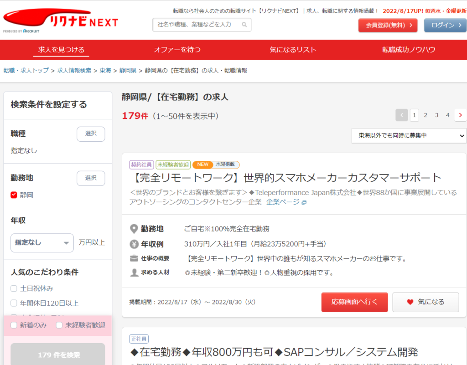The image size is (467, 365).
Task: Go to results page 3
Action: pyautogui.click(x=436, y=115)
